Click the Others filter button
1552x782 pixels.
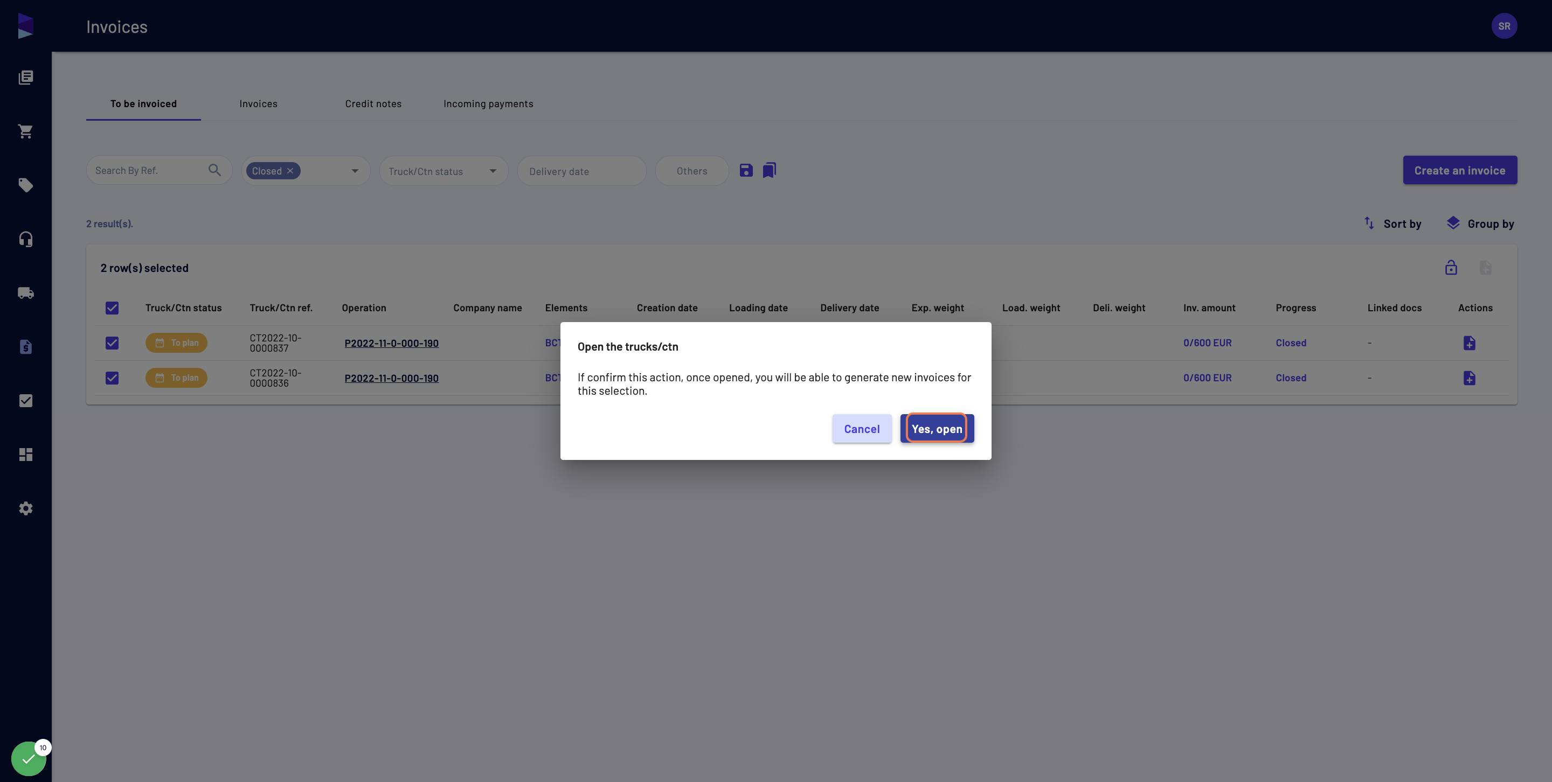coord(691,171)
